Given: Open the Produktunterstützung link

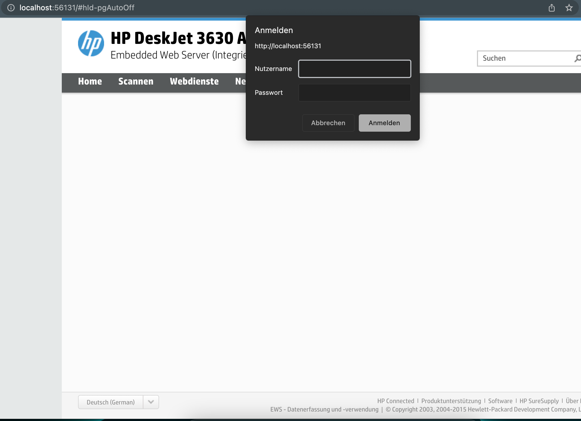Looking at the screenshot, I should [451, 401].
